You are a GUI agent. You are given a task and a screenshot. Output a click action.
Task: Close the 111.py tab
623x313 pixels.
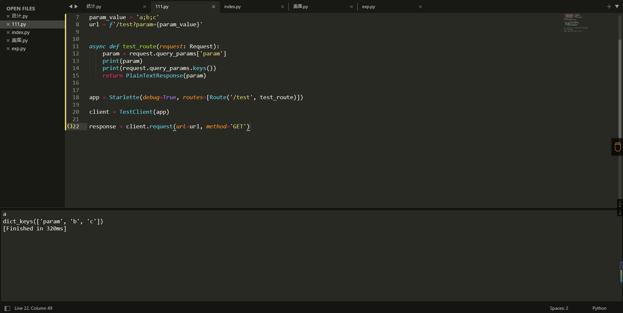(214, 7)
